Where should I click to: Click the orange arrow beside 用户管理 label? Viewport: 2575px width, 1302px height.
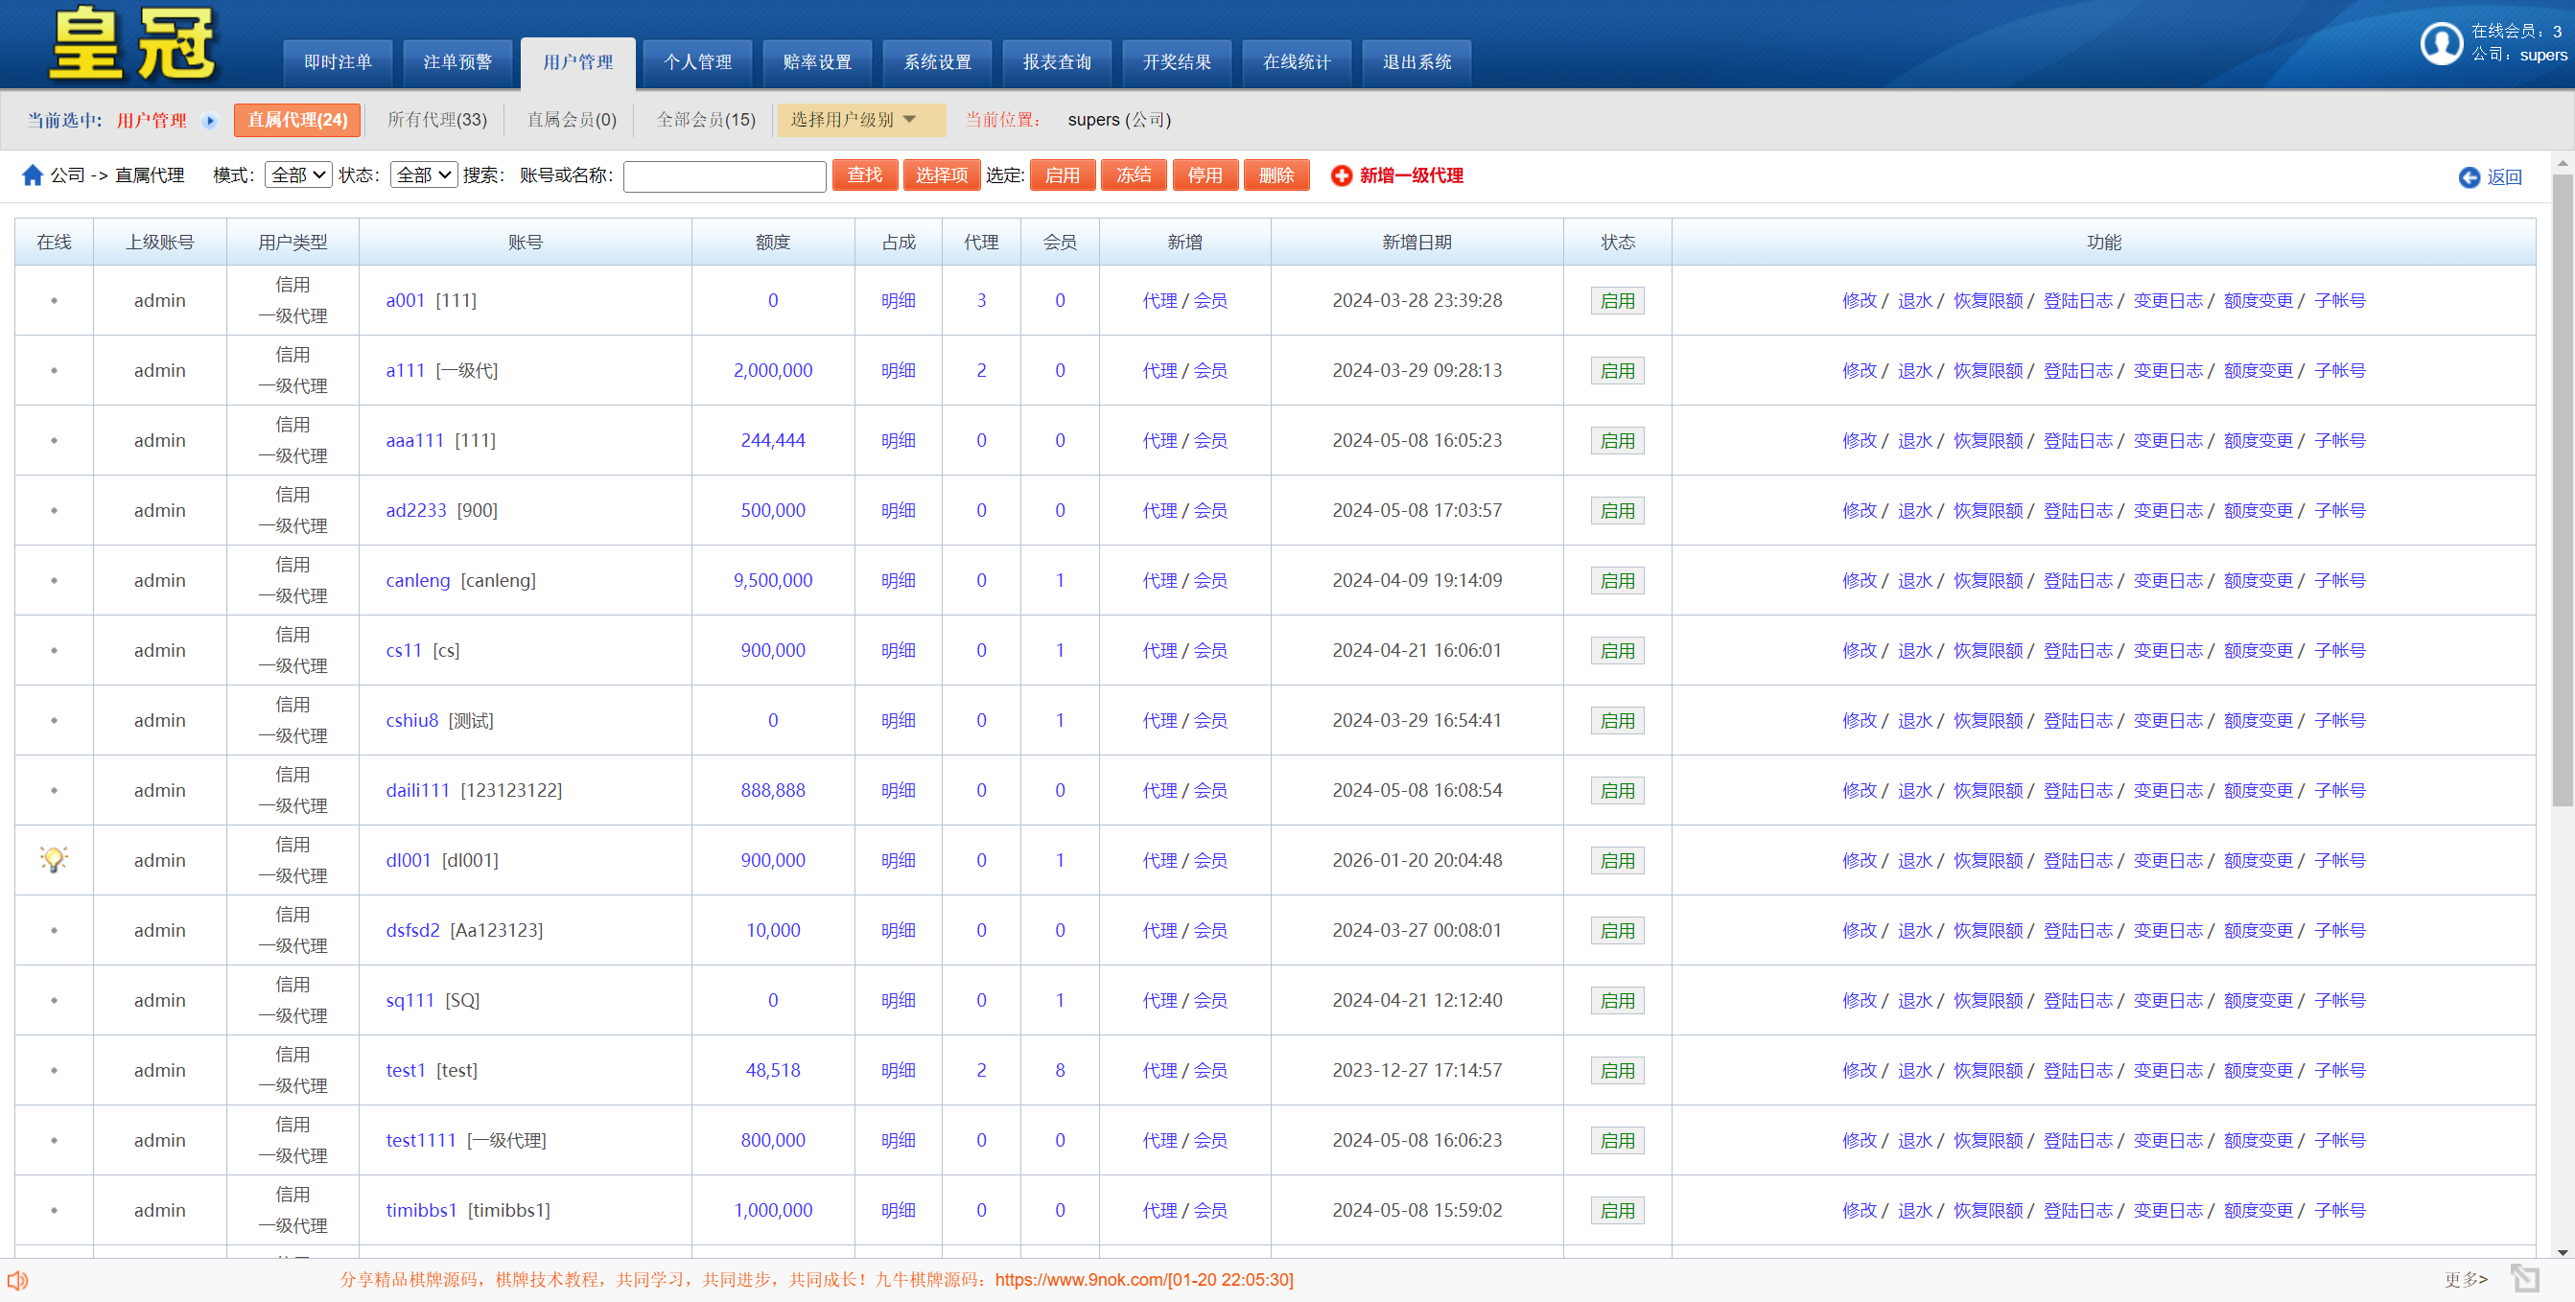210,120
